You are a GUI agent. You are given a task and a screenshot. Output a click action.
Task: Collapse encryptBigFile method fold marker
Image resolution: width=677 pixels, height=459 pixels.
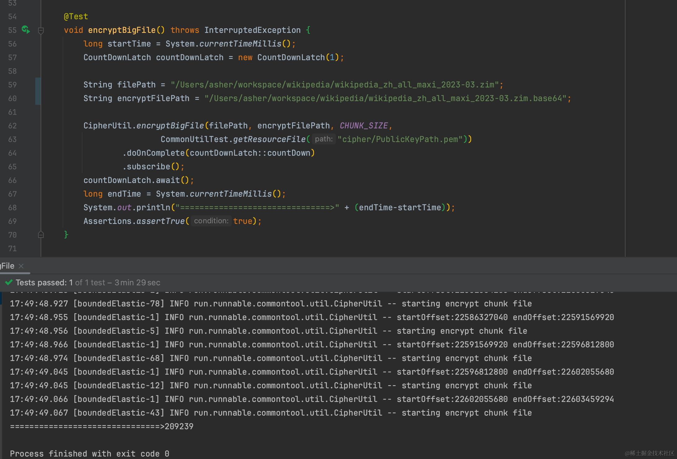(41, 30)
